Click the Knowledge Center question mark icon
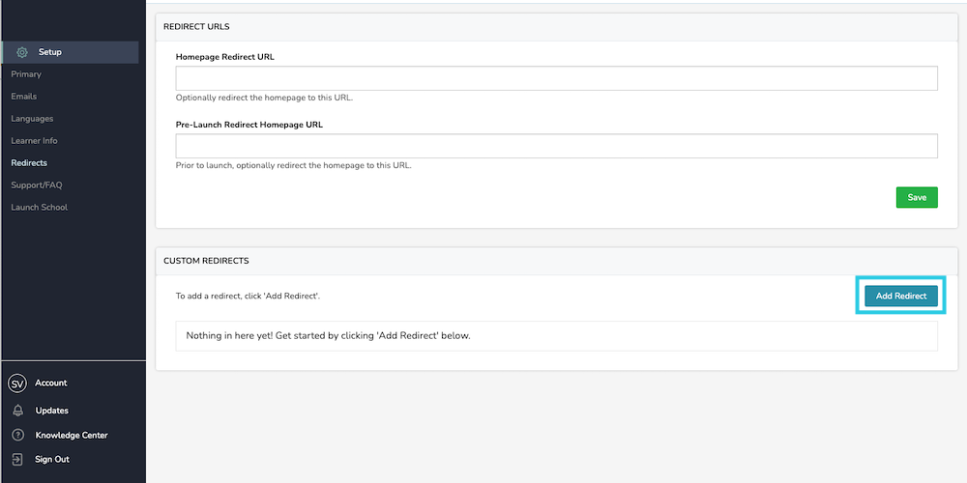This screenshot has width=967, height=483. [x=17, y=436]
